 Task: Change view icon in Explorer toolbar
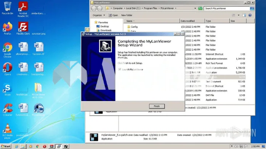click(234, 15)
